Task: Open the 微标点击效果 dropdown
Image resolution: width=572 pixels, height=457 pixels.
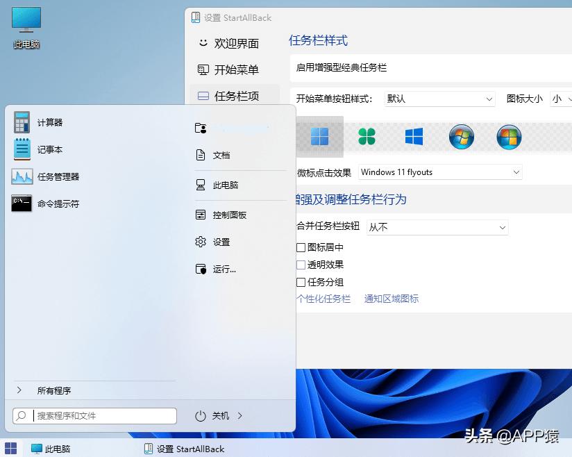Action: click(x=440, y=172)
